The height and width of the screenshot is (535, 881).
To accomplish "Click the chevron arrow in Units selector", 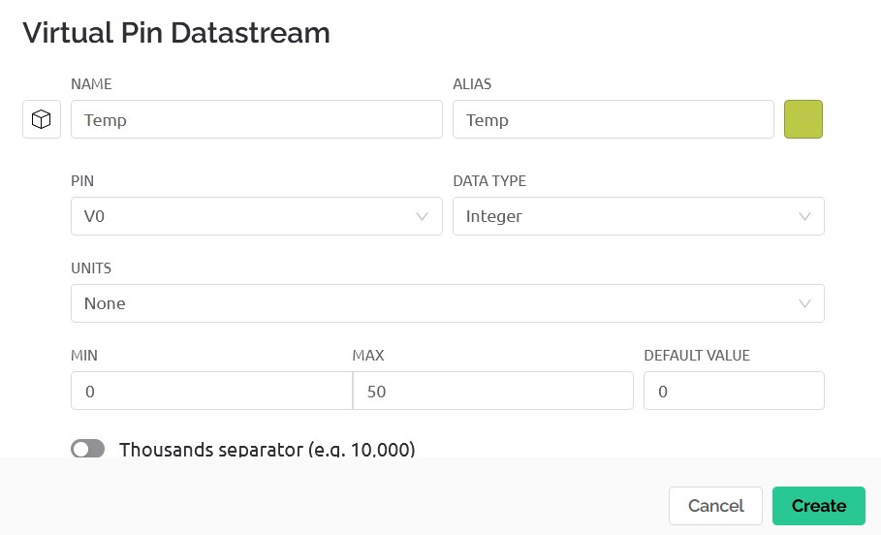I will (x=804, y=303).
